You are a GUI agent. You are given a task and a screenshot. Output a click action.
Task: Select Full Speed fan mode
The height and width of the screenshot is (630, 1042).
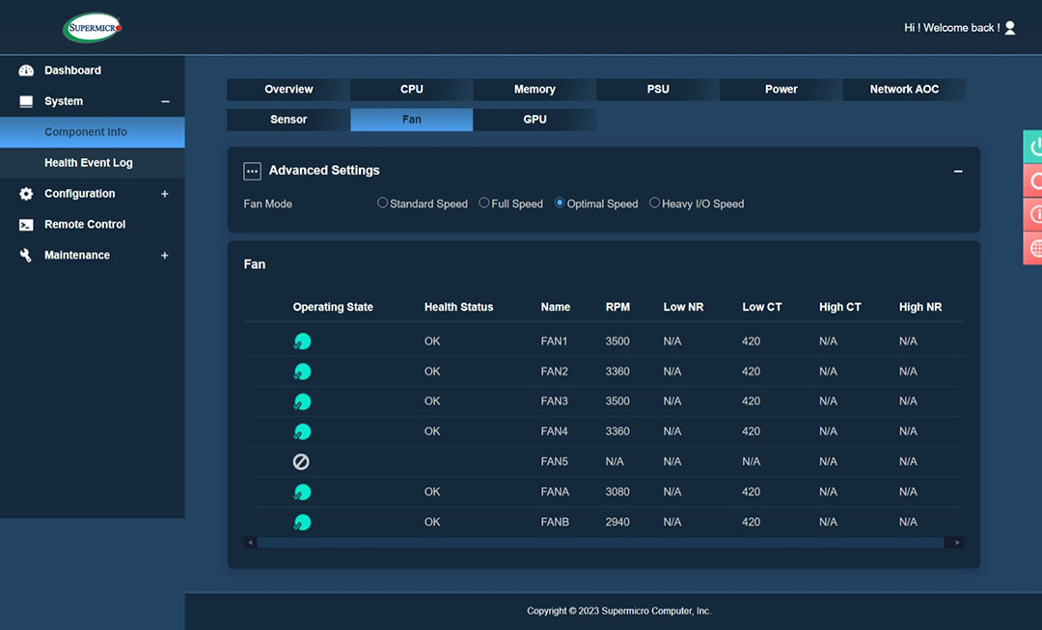point(483,203)
